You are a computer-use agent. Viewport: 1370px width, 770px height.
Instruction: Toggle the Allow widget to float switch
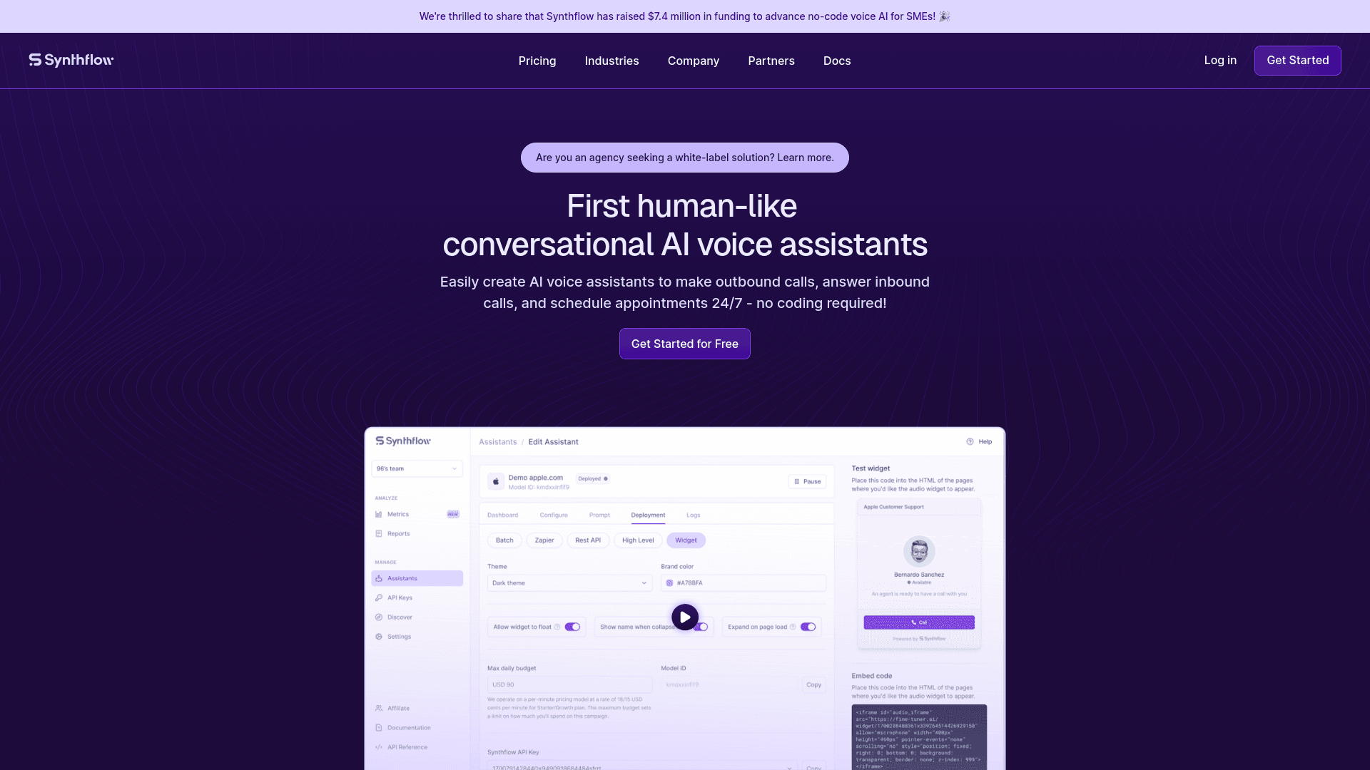point(572,627)
